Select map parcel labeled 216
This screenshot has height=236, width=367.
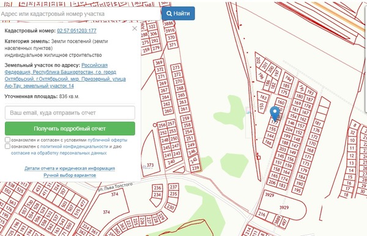tap(262, 214)
